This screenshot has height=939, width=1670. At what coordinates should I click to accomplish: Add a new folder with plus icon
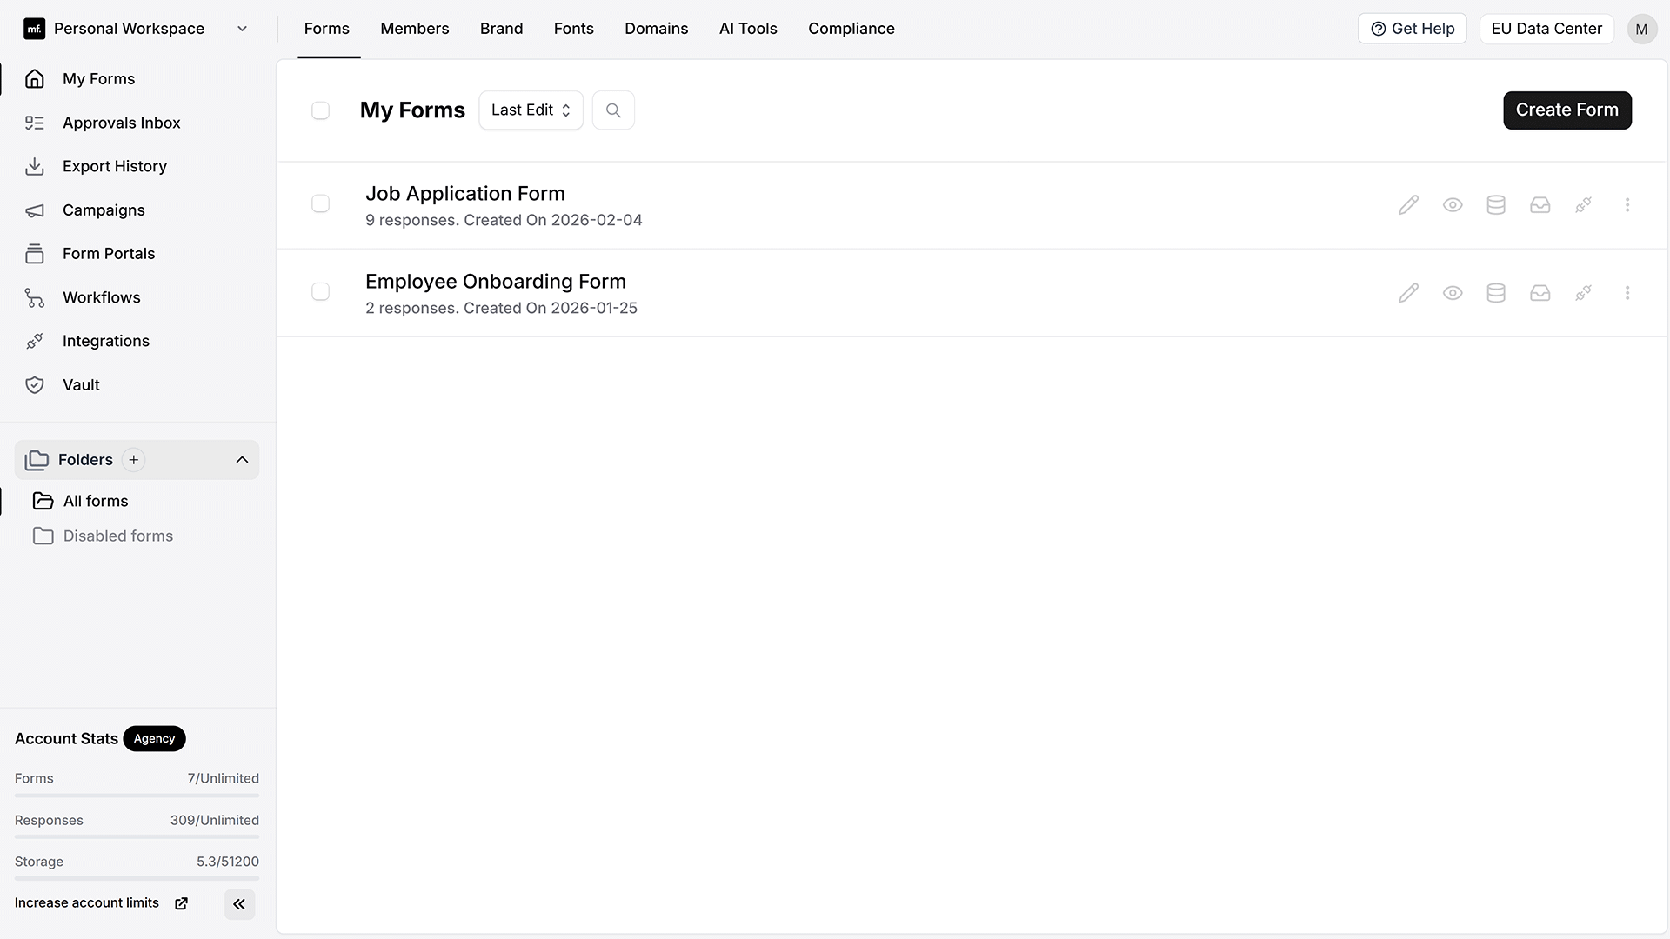tap(133, 460)
